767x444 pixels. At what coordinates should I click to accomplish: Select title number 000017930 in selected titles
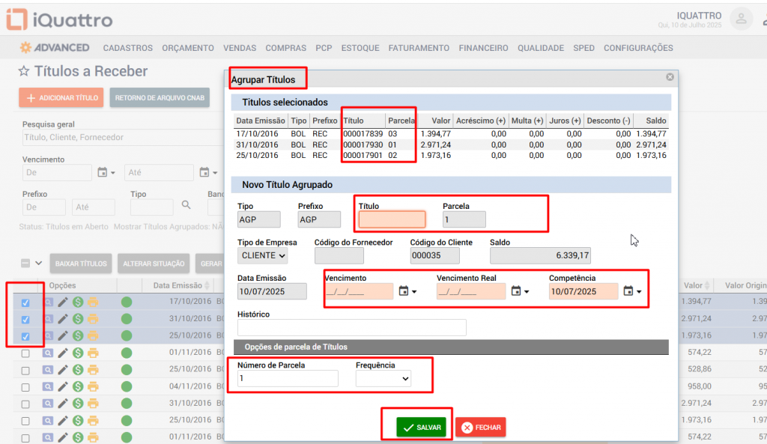pyautogui.click(x=363, y=145)
